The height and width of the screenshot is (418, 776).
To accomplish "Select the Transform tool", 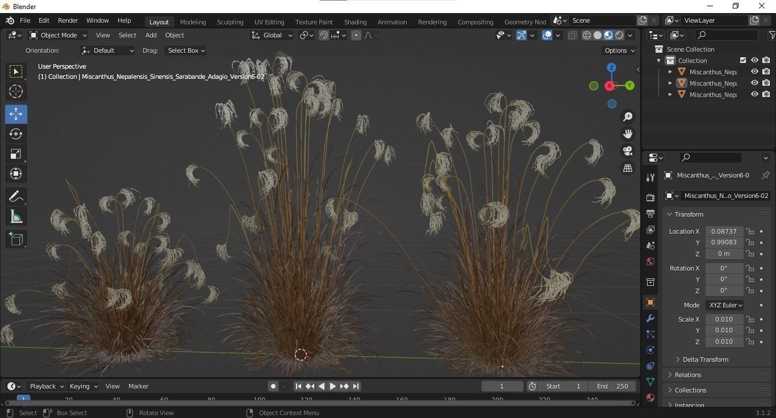I will coord(16,174).
